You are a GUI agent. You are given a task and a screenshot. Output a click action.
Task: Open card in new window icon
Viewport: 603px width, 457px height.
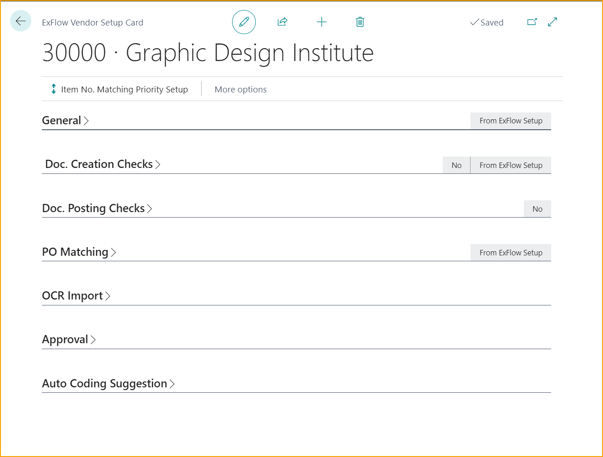(532, 22)
